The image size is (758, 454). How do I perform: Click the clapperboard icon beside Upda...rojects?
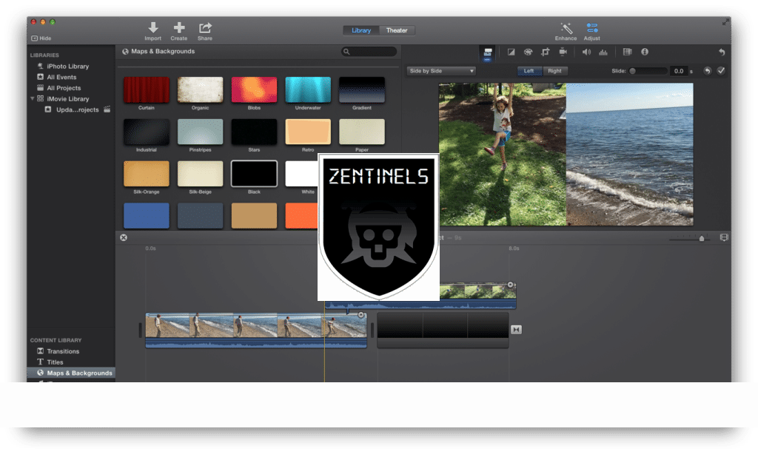107,109
